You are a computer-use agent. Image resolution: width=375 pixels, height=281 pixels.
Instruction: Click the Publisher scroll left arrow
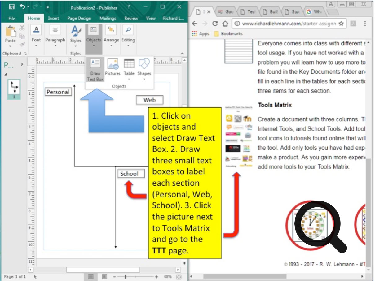pyautogui.click(x=30, y=270)
